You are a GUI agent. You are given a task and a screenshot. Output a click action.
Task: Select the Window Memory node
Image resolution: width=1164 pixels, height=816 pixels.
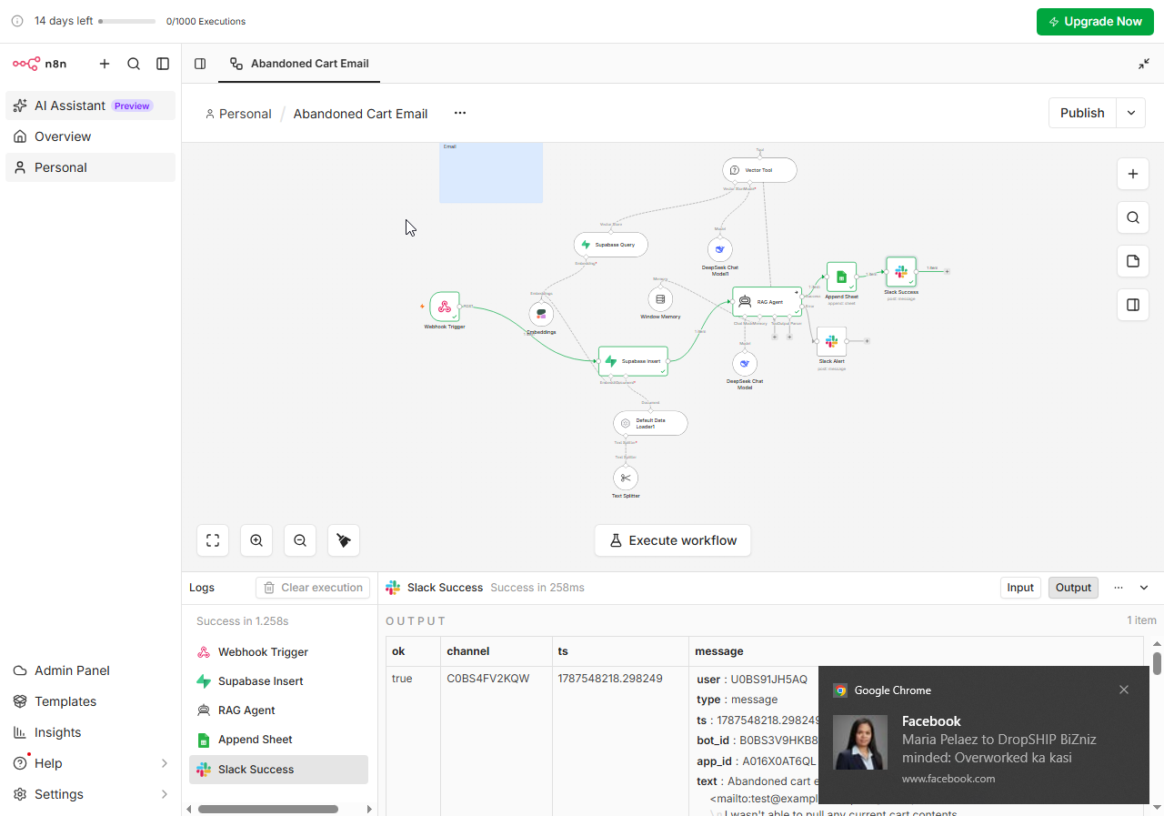[x=660, y=299]
